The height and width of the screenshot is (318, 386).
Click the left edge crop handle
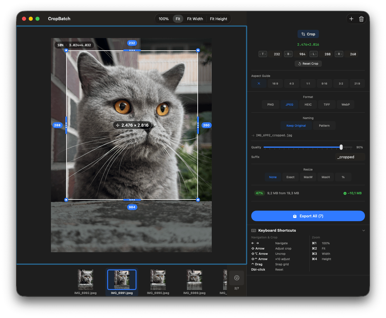click(66, 125)
